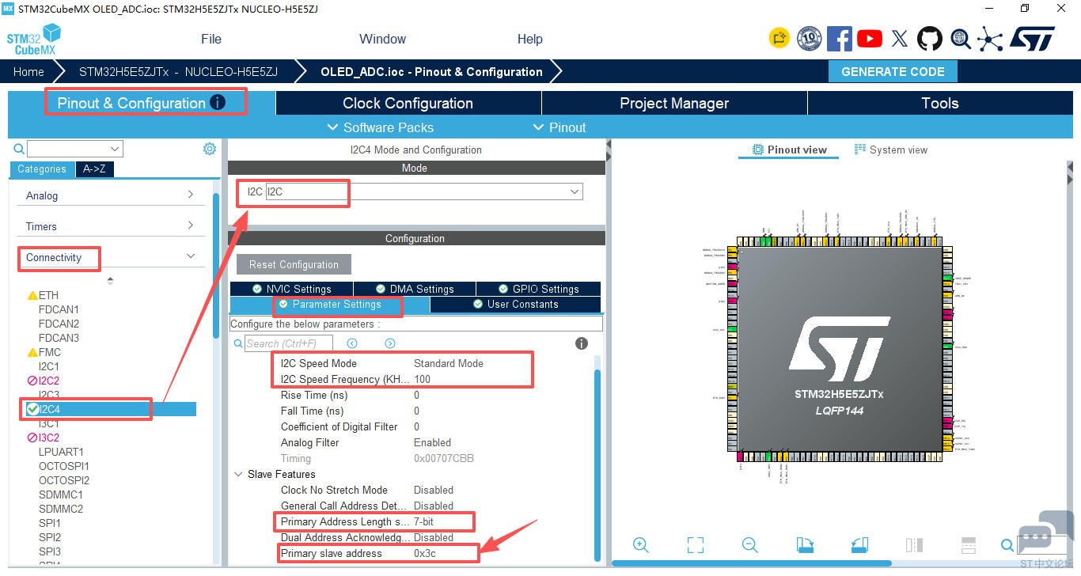Switch to Project Manager tab
This screenshot has width=1081, height=576.
tap(674, 103)
